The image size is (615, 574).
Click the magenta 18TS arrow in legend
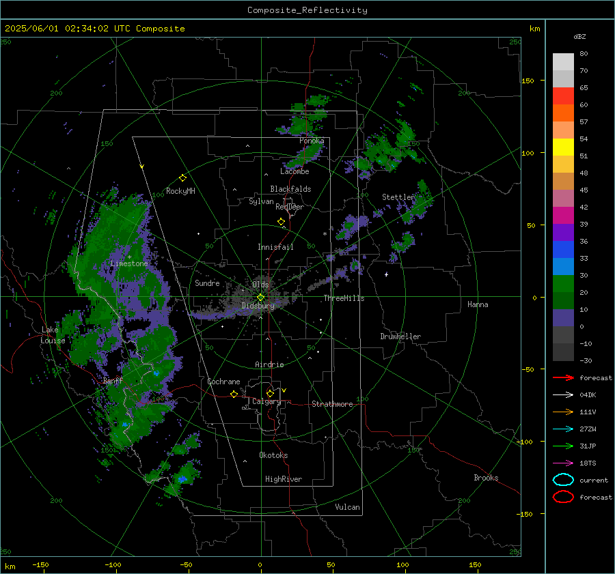tap(563, 463)
